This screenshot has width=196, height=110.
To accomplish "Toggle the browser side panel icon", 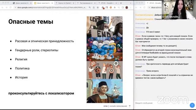I will pyautogui.click(x=123, y=7).
